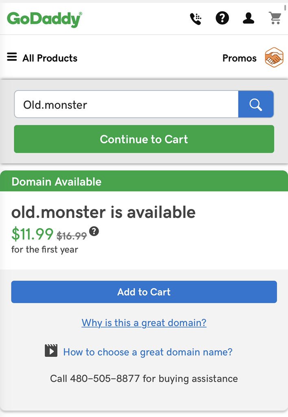Click the 'old.monster is available' heading

pos(103,212)
